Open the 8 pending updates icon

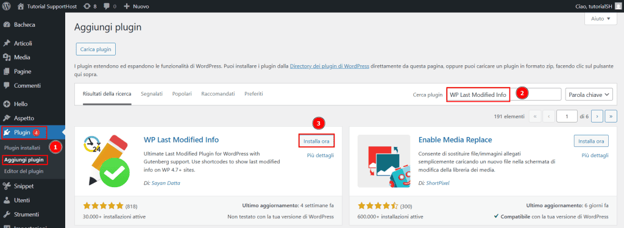(90, 6)
